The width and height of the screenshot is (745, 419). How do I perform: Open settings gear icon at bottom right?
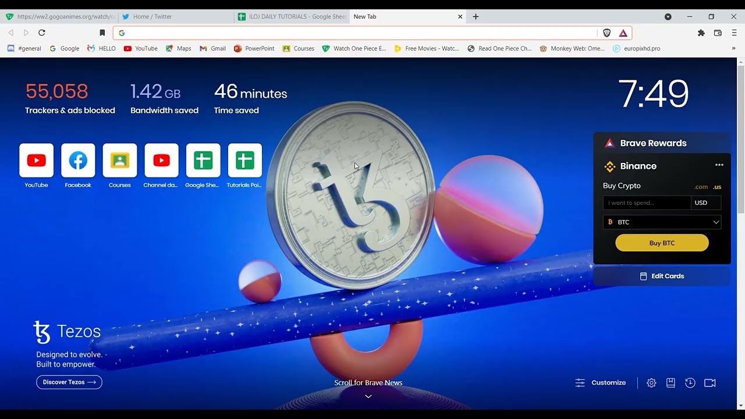tap(651, 383)
